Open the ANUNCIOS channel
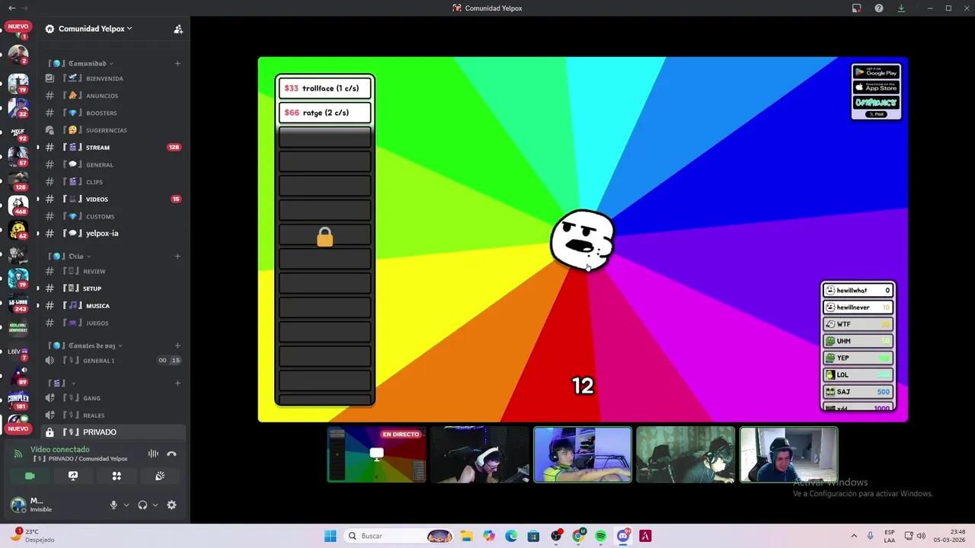975x548 pixels. (x=113, y=96)
